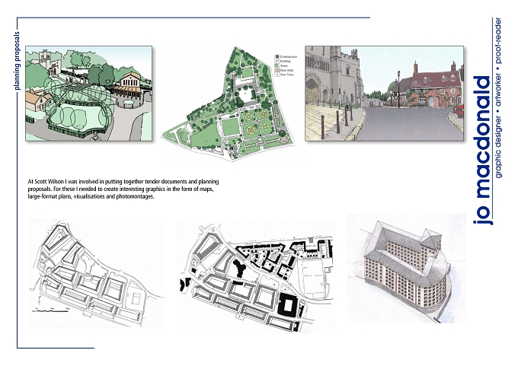Click the 'graphic designer • artworker • proof-reader' tagline
The image size is (518, 366).
pos(498,98)
